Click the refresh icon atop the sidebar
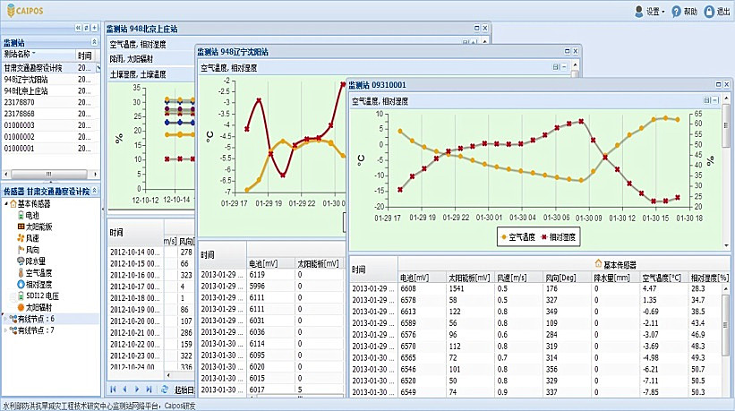This screenshot has width=735, height=411. [x=86, y=28]
